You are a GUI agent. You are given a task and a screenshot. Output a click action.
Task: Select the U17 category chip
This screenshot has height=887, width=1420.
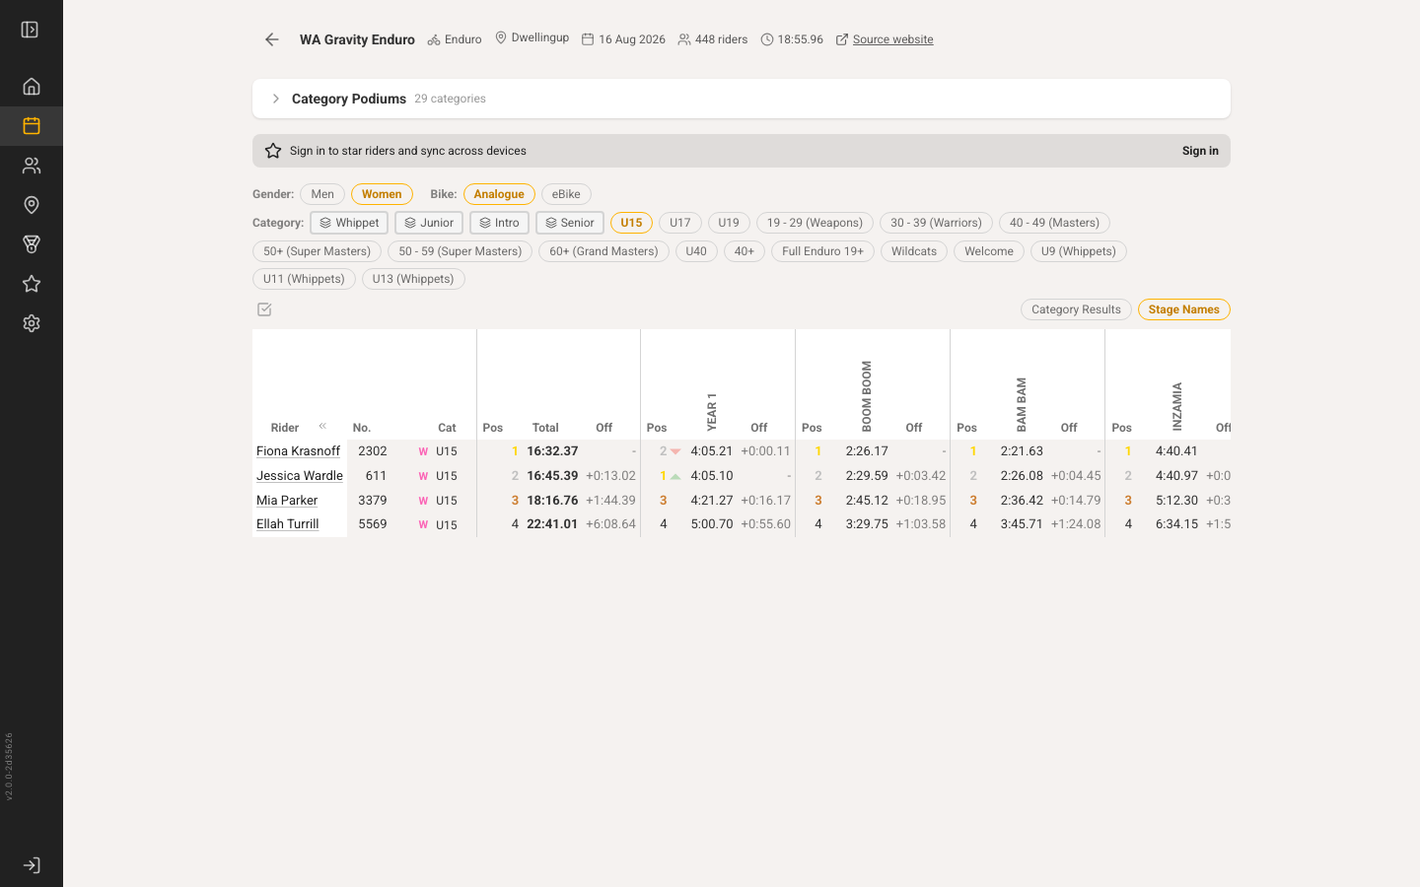(680, 223)
